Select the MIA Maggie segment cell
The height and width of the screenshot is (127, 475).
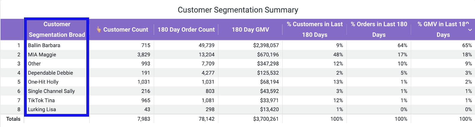coord(42,54)
